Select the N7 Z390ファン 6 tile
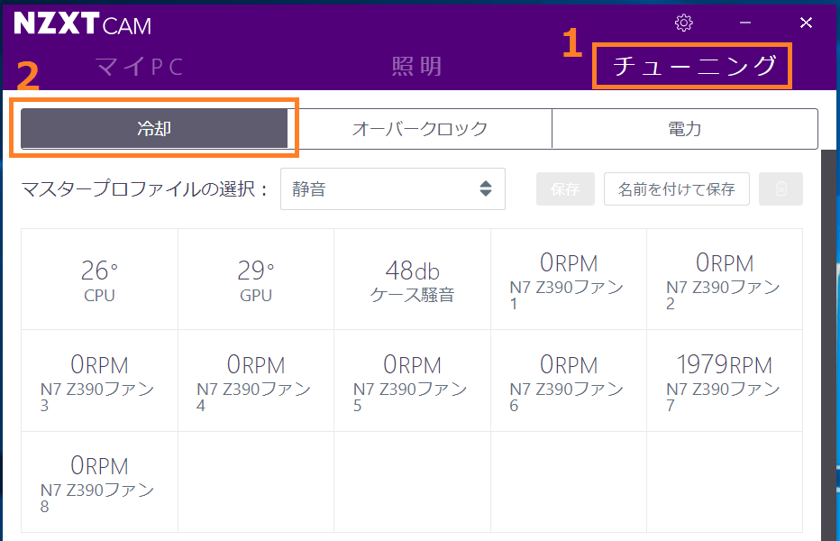840x541 pixels. [569, 381]
